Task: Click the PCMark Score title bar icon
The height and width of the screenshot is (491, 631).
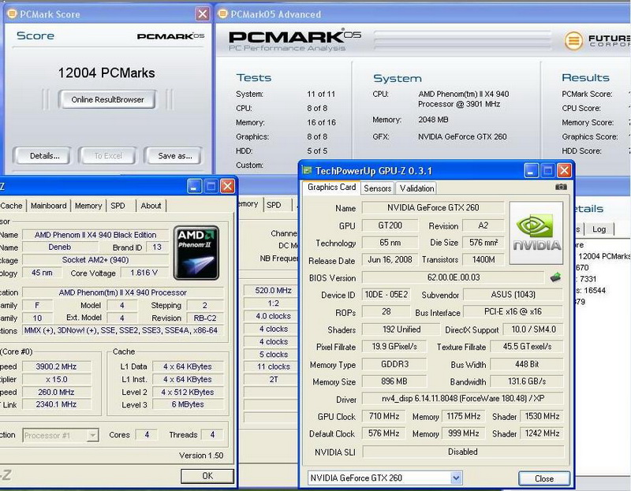Action: click(12, 14)
